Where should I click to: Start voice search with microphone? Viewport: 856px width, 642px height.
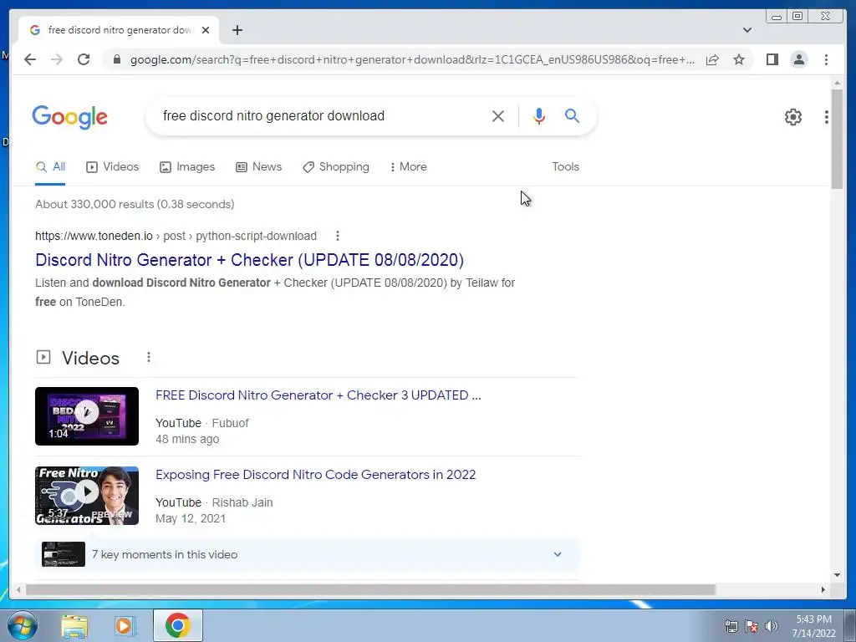tap(539, 115)
